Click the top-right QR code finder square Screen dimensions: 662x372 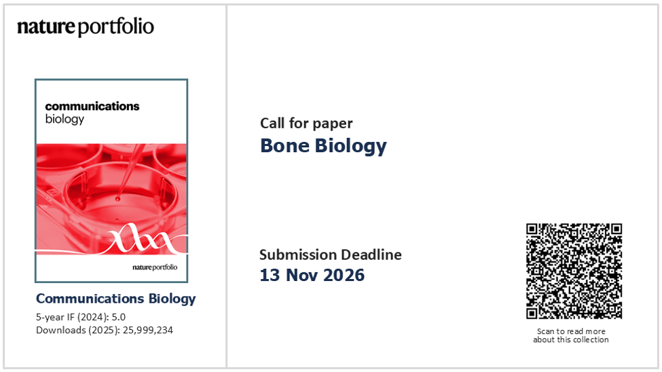coord(617,229)
